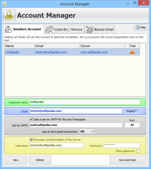Image resolution: width=151 pixels, height=169 pixels.
Task: Focus the Server SMTP input field
Action: coord(76,125)
